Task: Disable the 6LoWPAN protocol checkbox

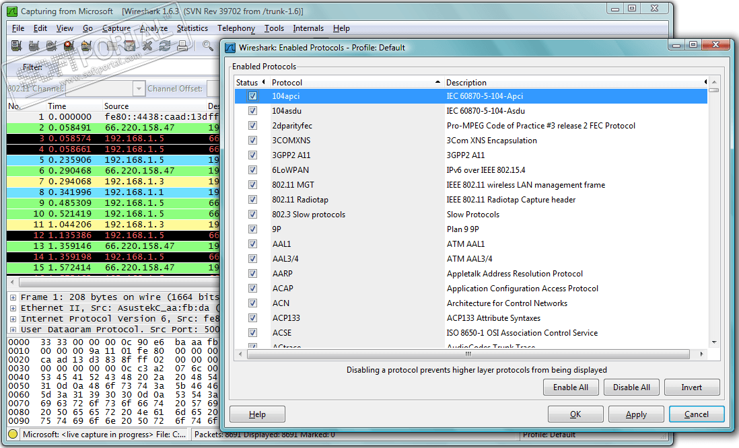Action: pyautogui.click(x=253, y=170)
